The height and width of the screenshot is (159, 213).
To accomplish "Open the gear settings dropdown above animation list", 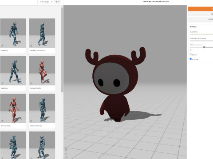I will click(x=57, y=2).
